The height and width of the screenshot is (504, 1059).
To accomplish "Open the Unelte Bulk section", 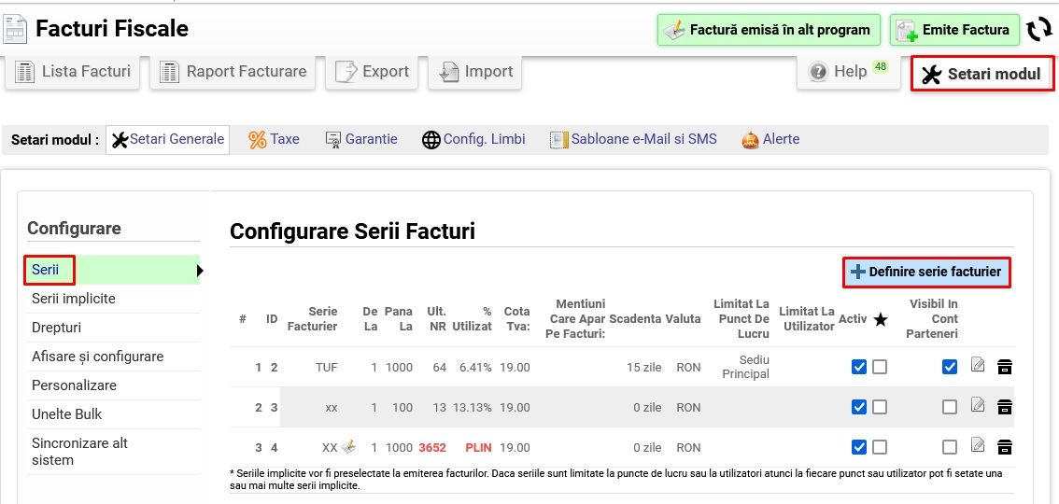I will pyautogui.click(x=66, y=413).
